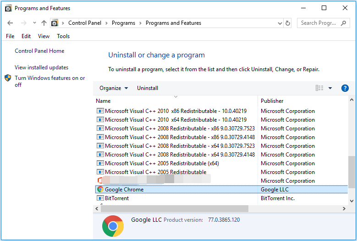Click the window title bar icon
The width and height of the screenshot is (357, 241).
[8, 8]
